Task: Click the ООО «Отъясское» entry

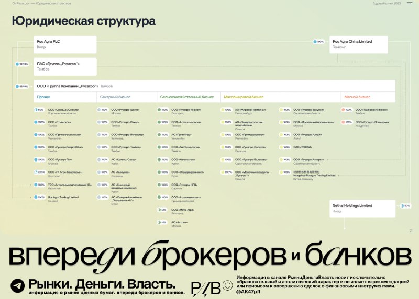Action: [59, 124]
